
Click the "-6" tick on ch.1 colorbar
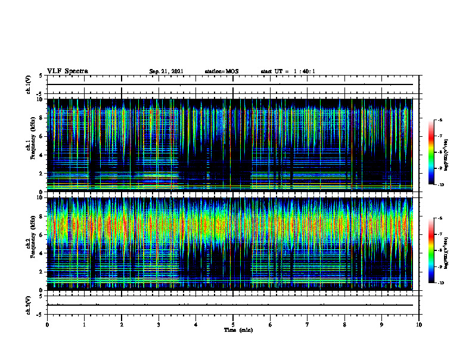(440, 120)
